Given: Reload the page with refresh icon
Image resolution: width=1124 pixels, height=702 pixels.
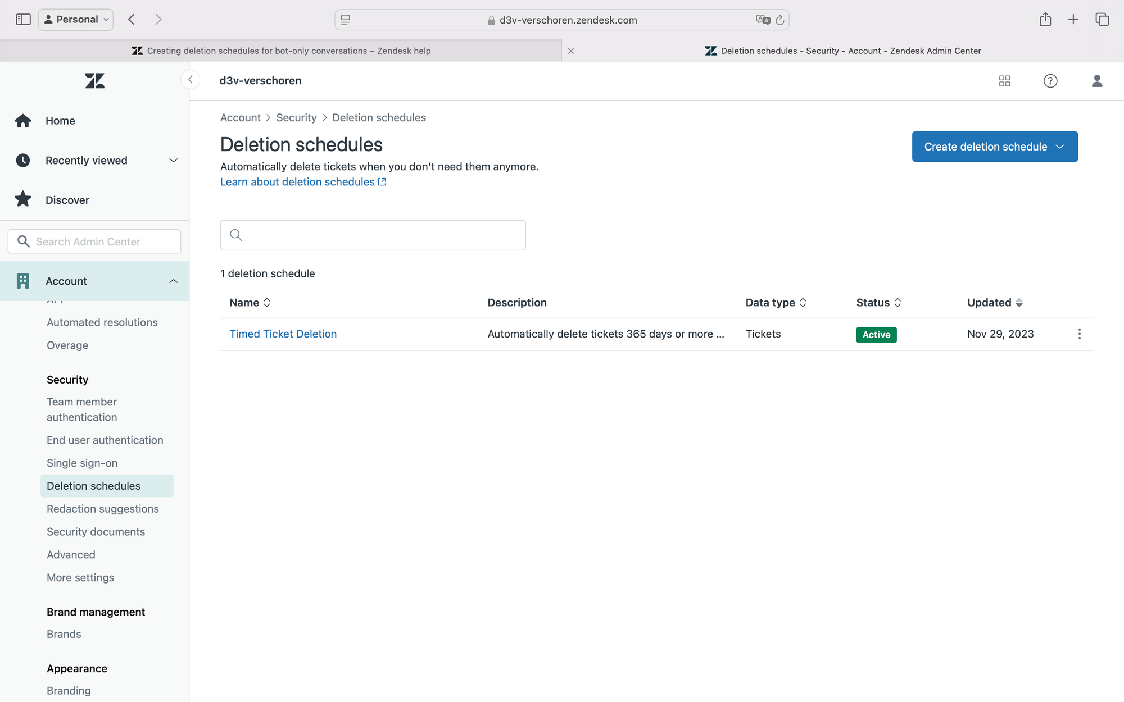Looking at the screenshot, I should point(779,20).
